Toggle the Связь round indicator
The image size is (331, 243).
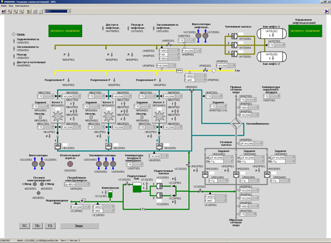coord(13,34)
